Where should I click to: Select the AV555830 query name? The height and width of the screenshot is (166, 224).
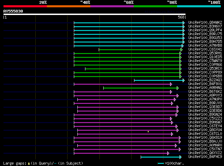click(13, 11)
